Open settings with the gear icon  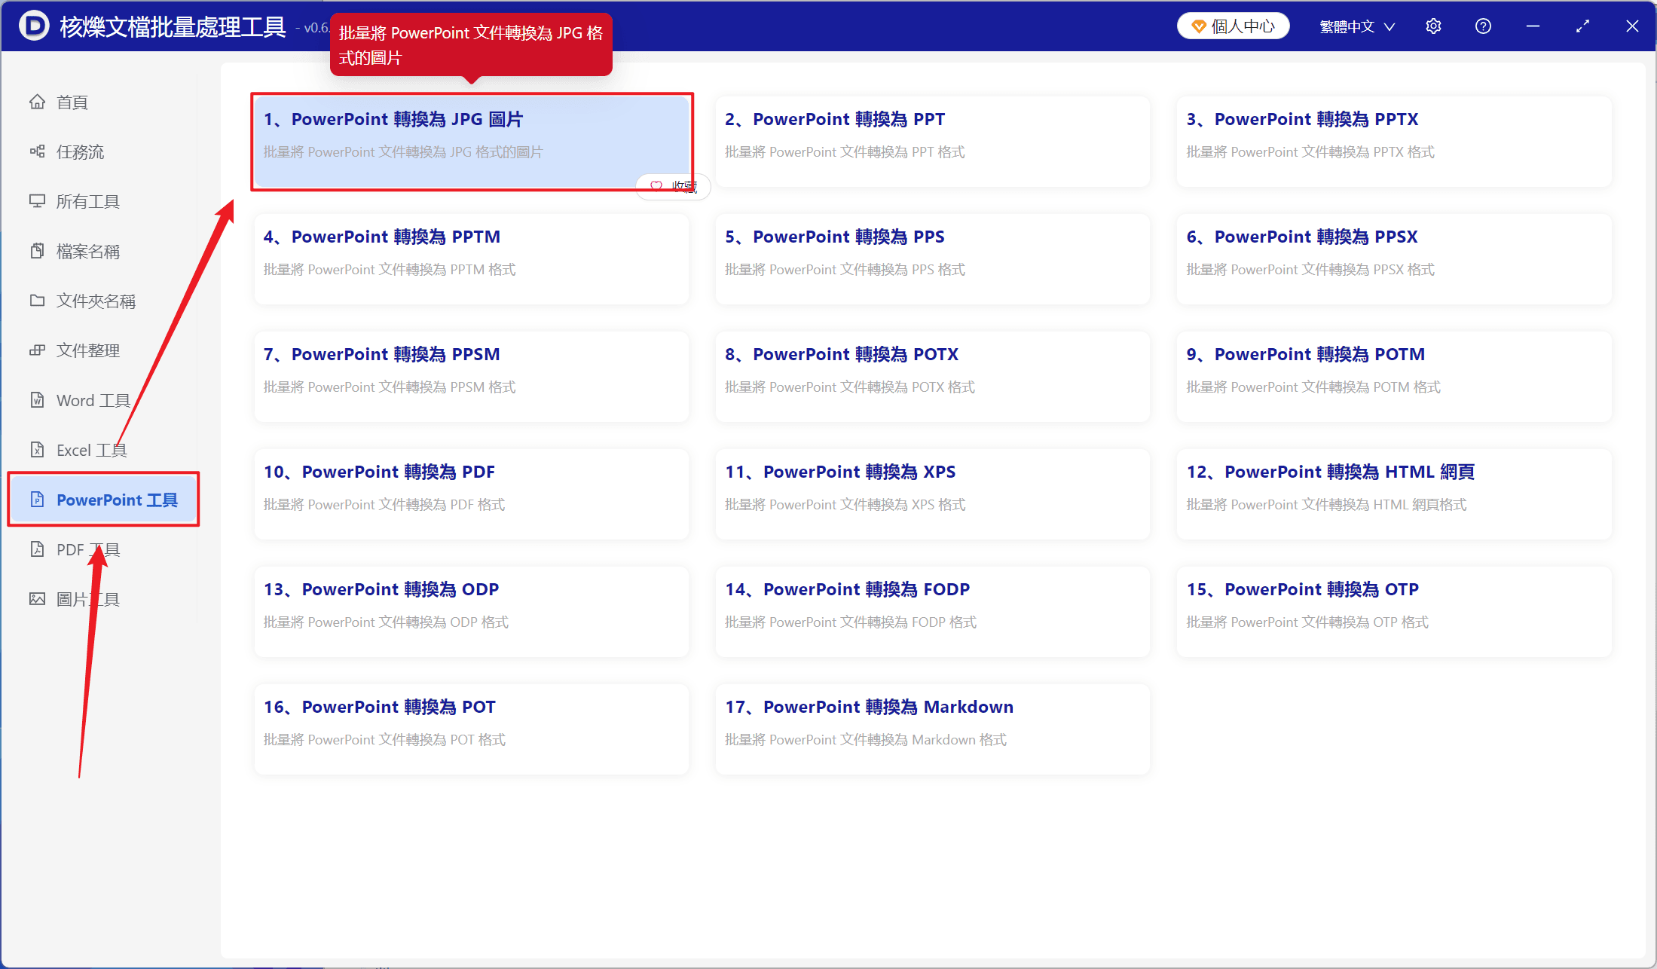[x=1433, y=26]
